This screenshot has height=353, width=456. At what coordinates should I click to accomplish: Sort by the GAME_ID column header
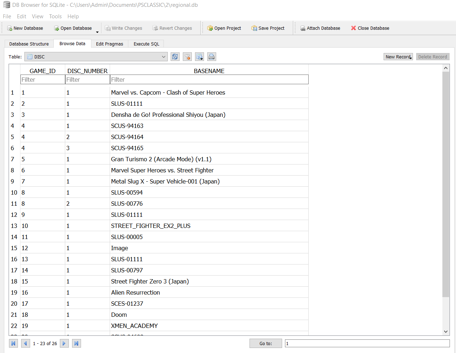pos(43,71)
